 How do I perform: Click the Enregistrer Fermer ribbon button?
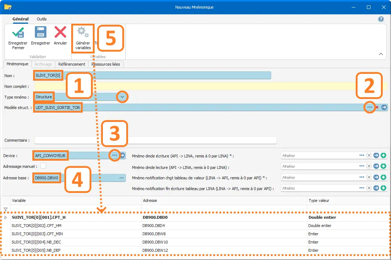click(18, 38)
